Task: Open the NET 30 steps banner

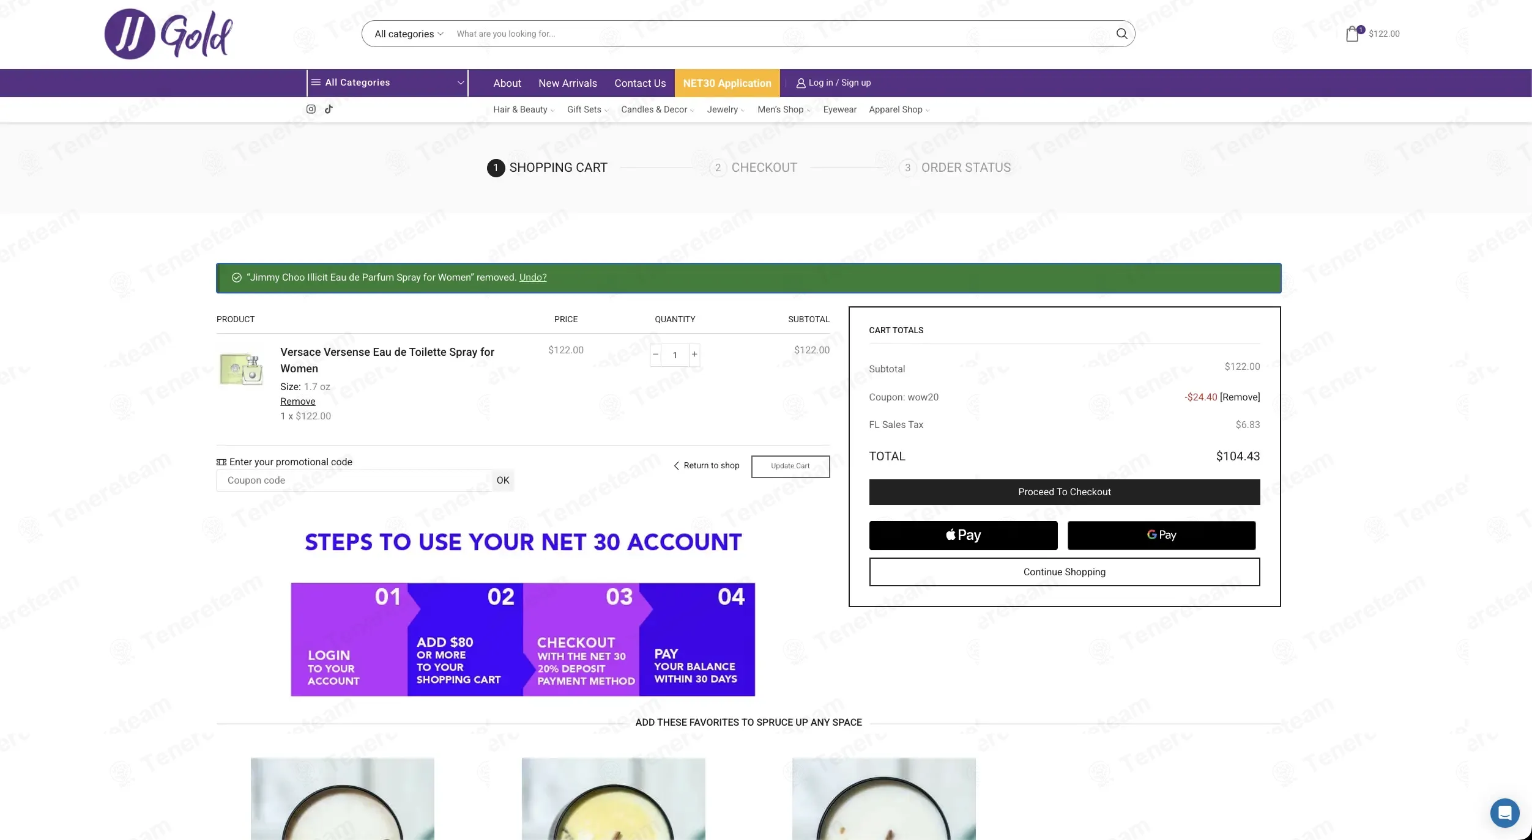Action: (523, 639)
